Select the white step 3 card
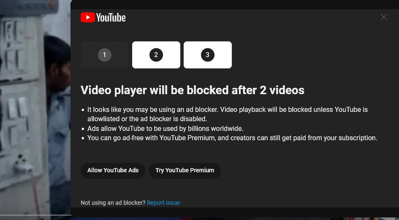 click(x=208, y=55)
